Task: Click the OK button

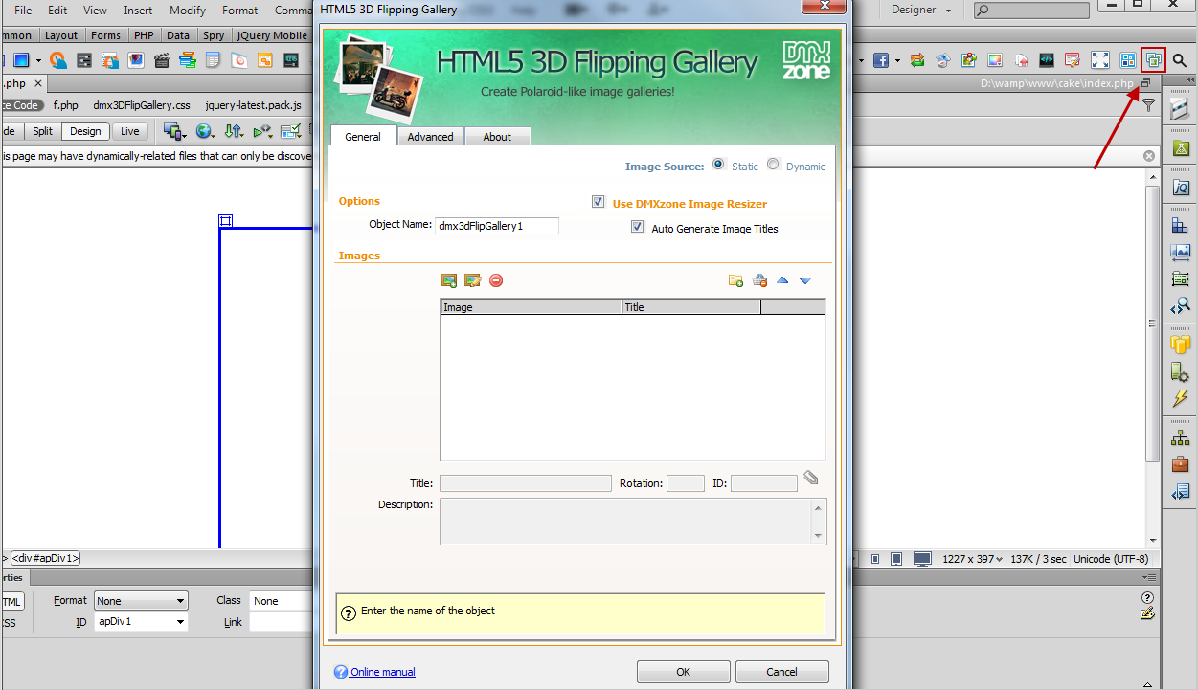Action: pyautogui.click(x=683, y=672)
